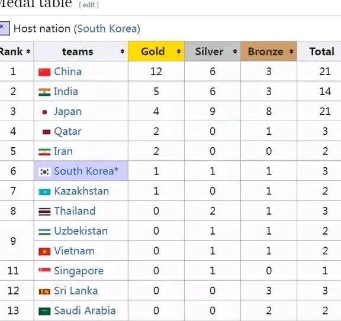Image resolution: width=341 pixels, height=321 pixels.
Task: Click the China flag icon
Action: (x=44, y=72)
